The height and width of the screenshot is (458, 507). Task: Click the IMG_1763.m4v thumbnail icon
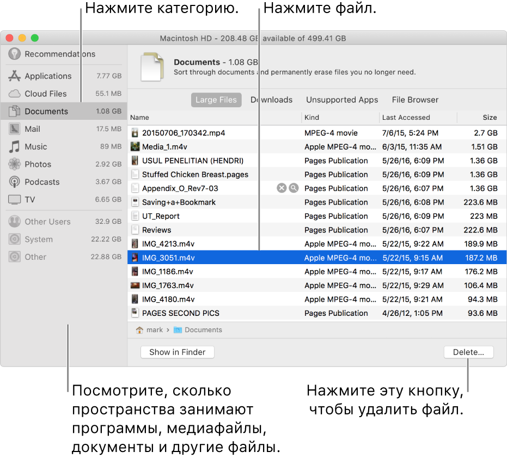[135, 285]
